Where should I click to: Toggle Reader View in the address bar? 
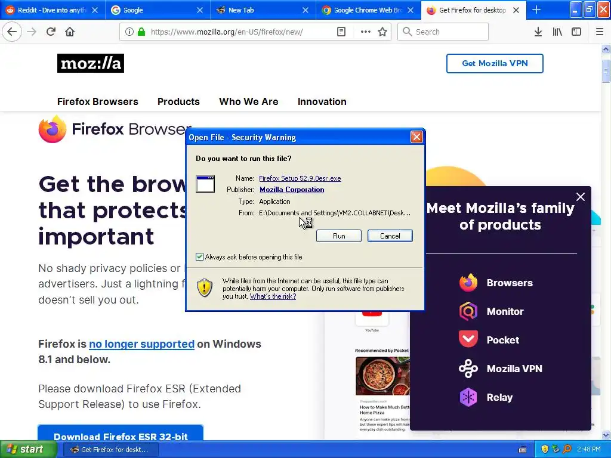(341, 32)
